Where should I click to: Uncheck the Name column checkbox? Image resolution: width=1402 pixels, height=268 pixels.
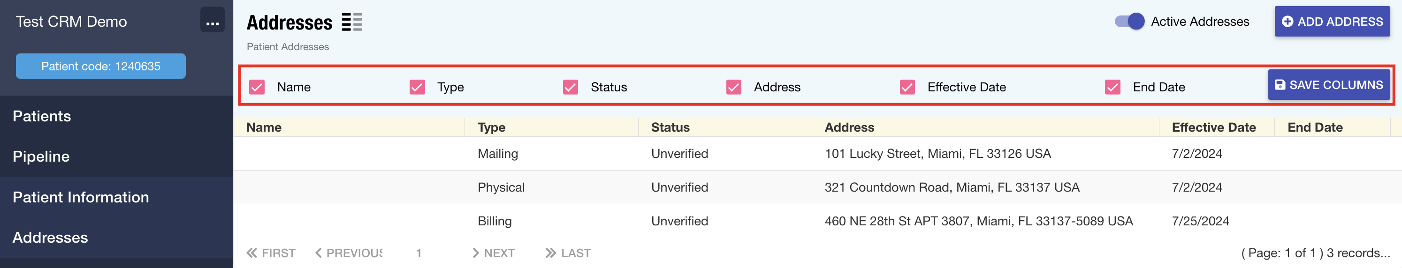257,87
